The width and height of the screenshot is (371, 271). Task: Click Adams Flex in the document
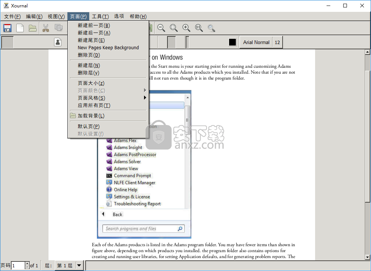125,140
